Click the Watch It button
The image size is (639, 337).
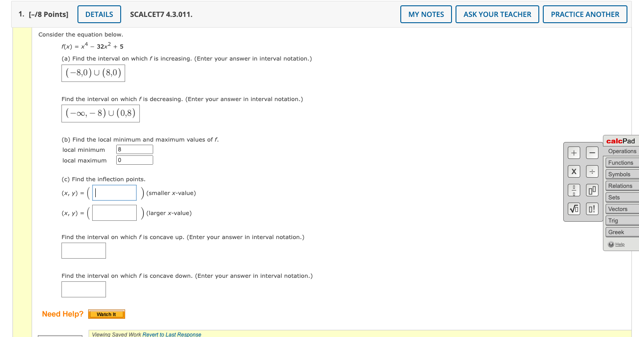point(106,314)
